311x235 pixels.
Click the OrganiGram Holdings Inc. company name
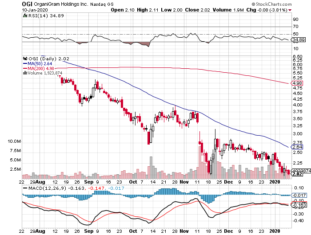click(x=61, y=4)
